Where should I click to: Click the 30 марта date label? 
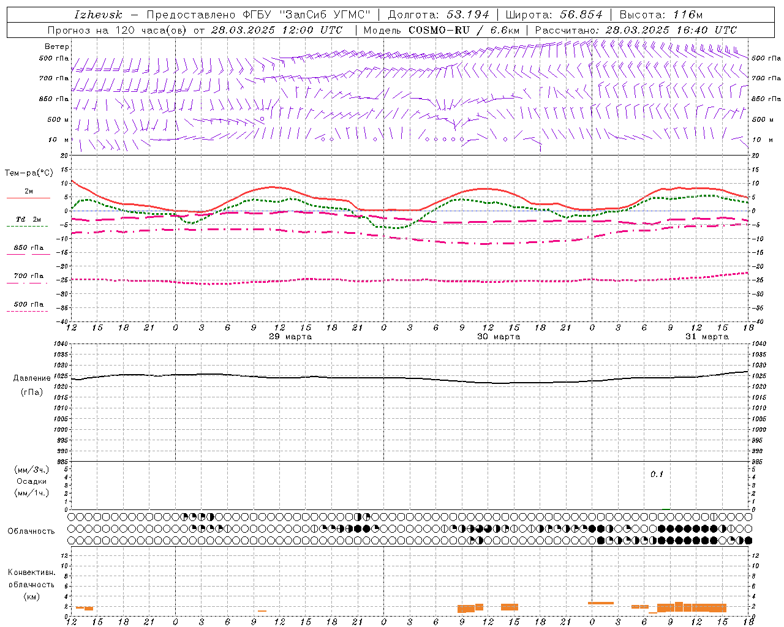pos(499,337)
